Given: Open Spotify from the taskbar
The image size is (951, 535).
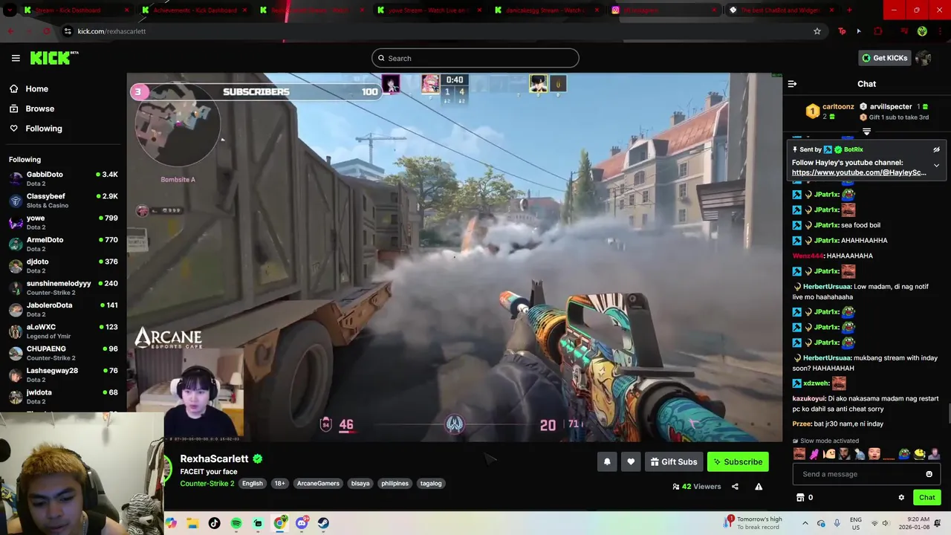Looking at the screenshot, I should 236,523.
